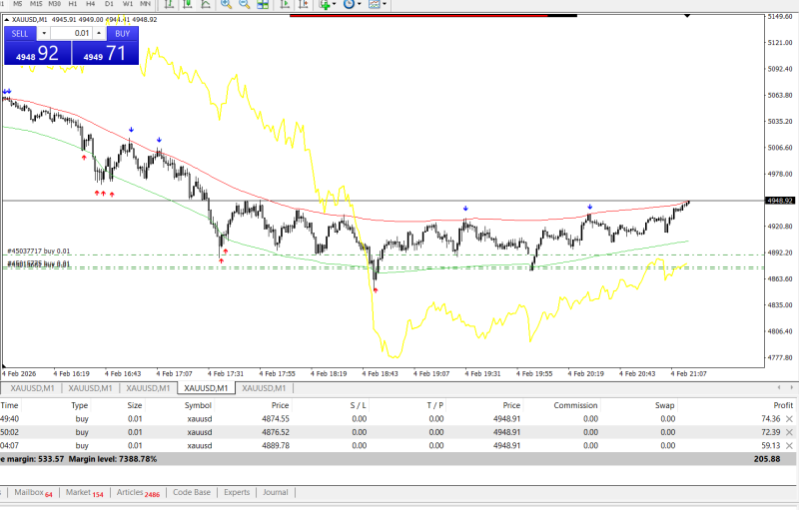799x510 pixels.
Task: Click the 4949 71 buy price tile
Action: 105,53
